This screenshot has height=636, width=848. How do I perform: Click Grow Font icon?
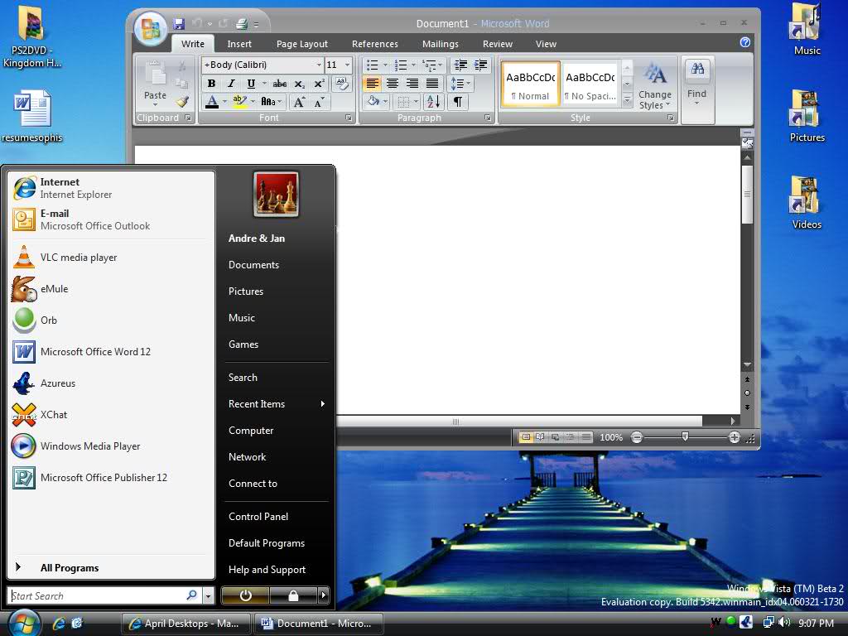298,102
